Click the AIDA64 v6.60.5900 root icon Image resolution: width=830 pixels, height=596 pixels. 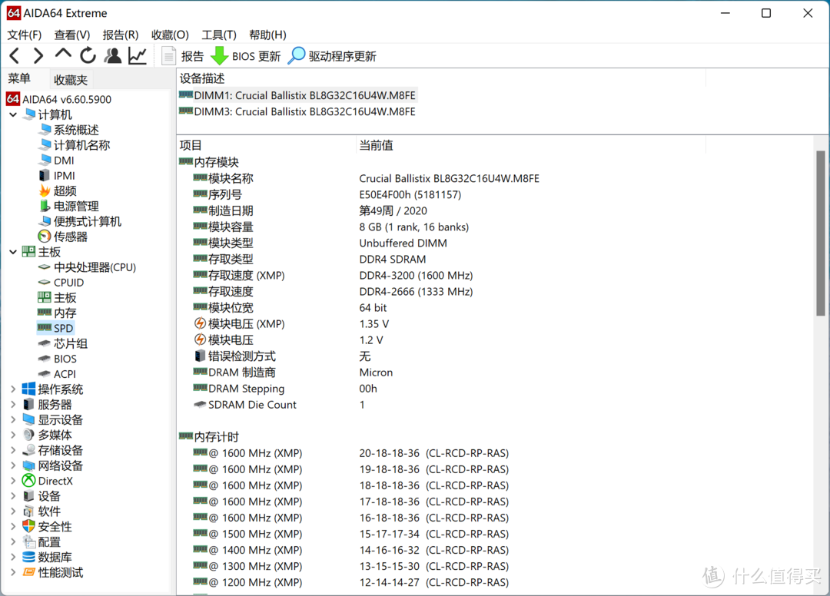13,99
